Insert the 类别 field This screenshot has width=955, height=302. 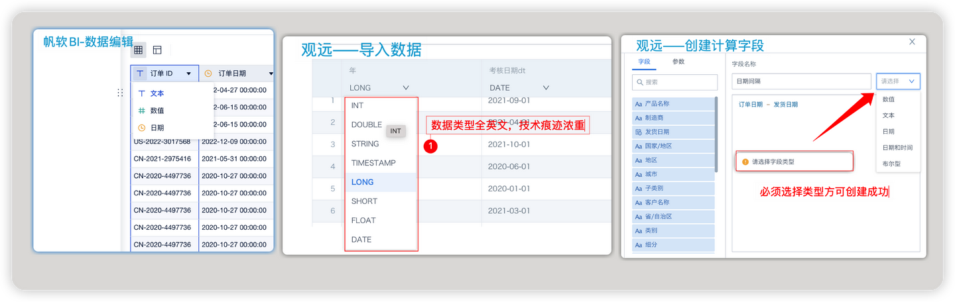click(672, 230)
